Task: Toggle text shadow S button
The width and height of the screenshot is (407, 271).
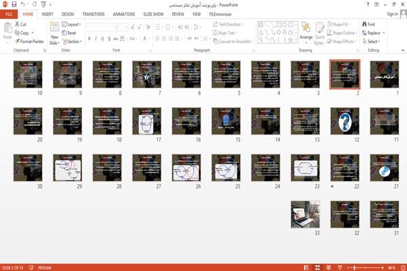Action: [109, 39]
